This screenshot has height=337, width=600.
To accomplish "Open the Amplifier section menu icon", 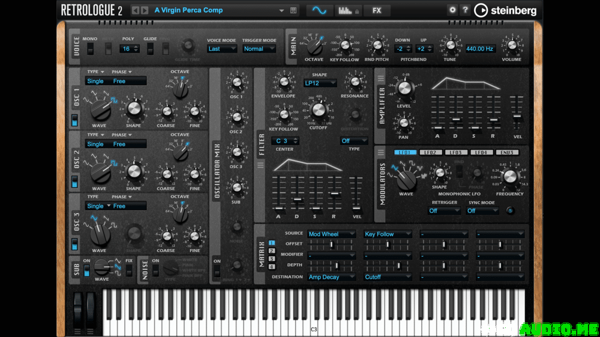I will pyautogui.click(x=380, y=78).
